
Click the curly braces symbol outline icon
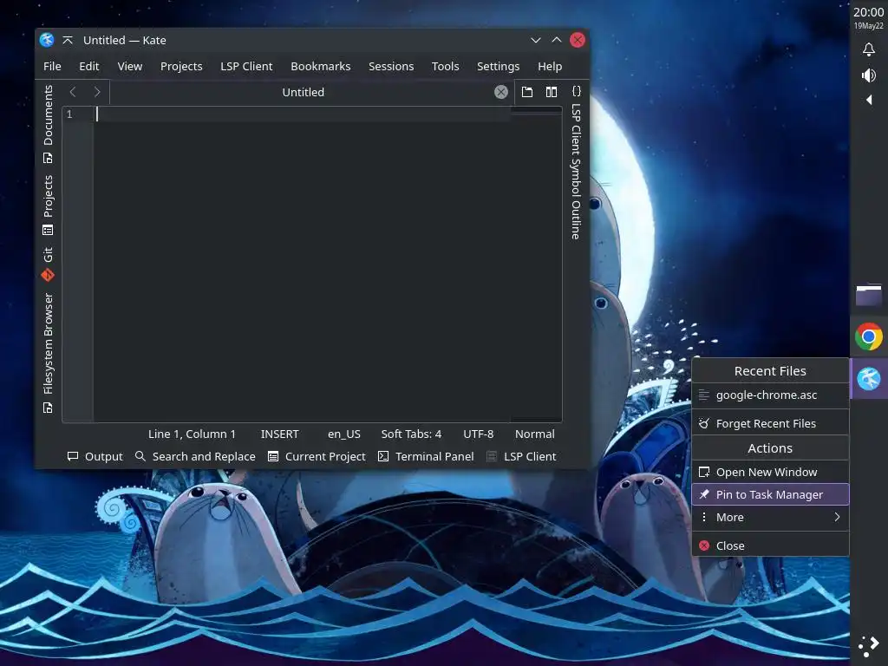point(576,91)
